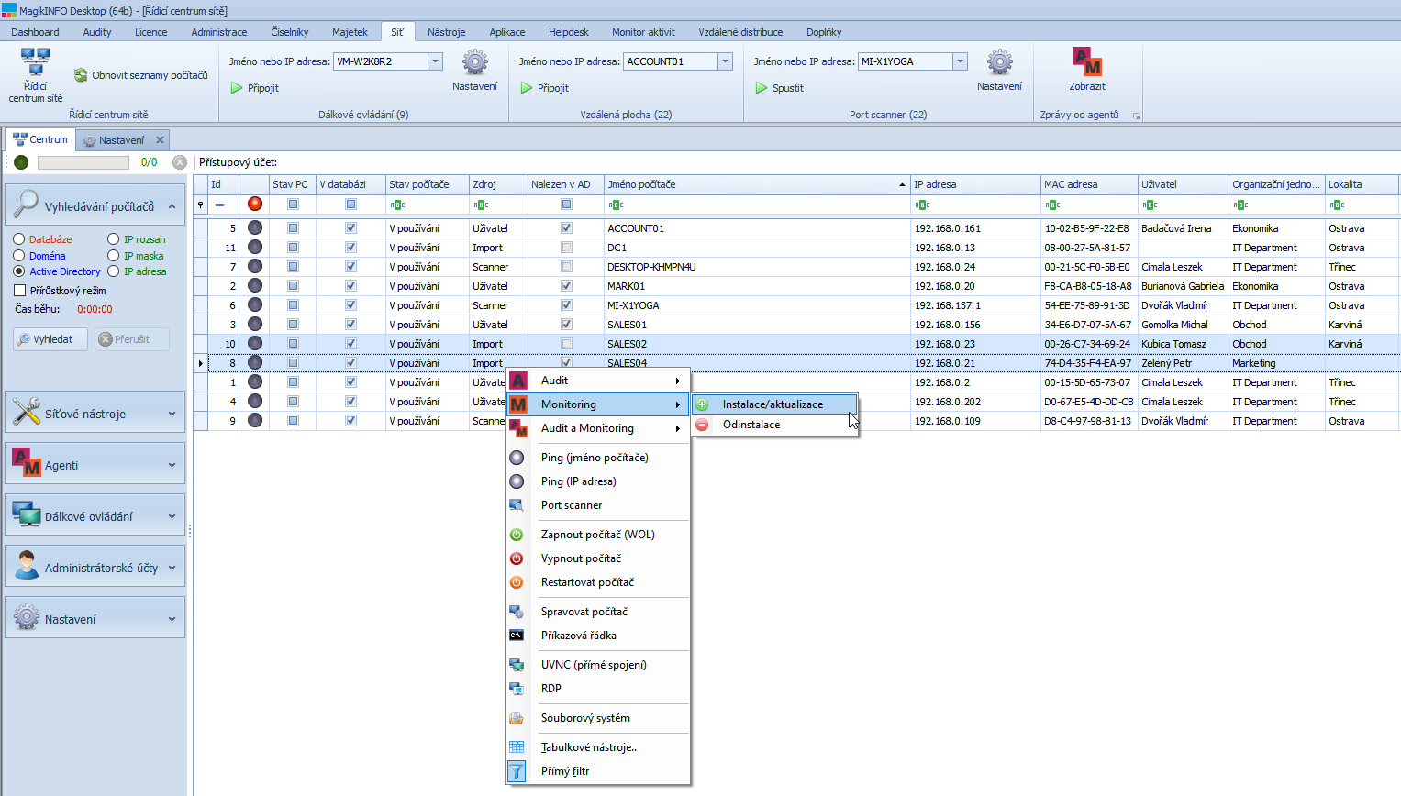
Task: Open the Majetek ribbon tab
Action: pyautogui.click(x=350, y=32)
